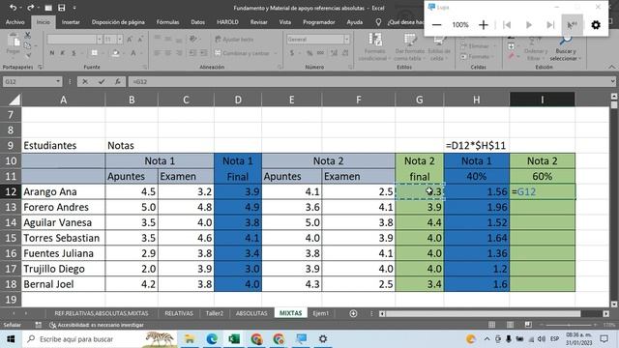
Task: Select column header I
Action: [x=542, y=100]
